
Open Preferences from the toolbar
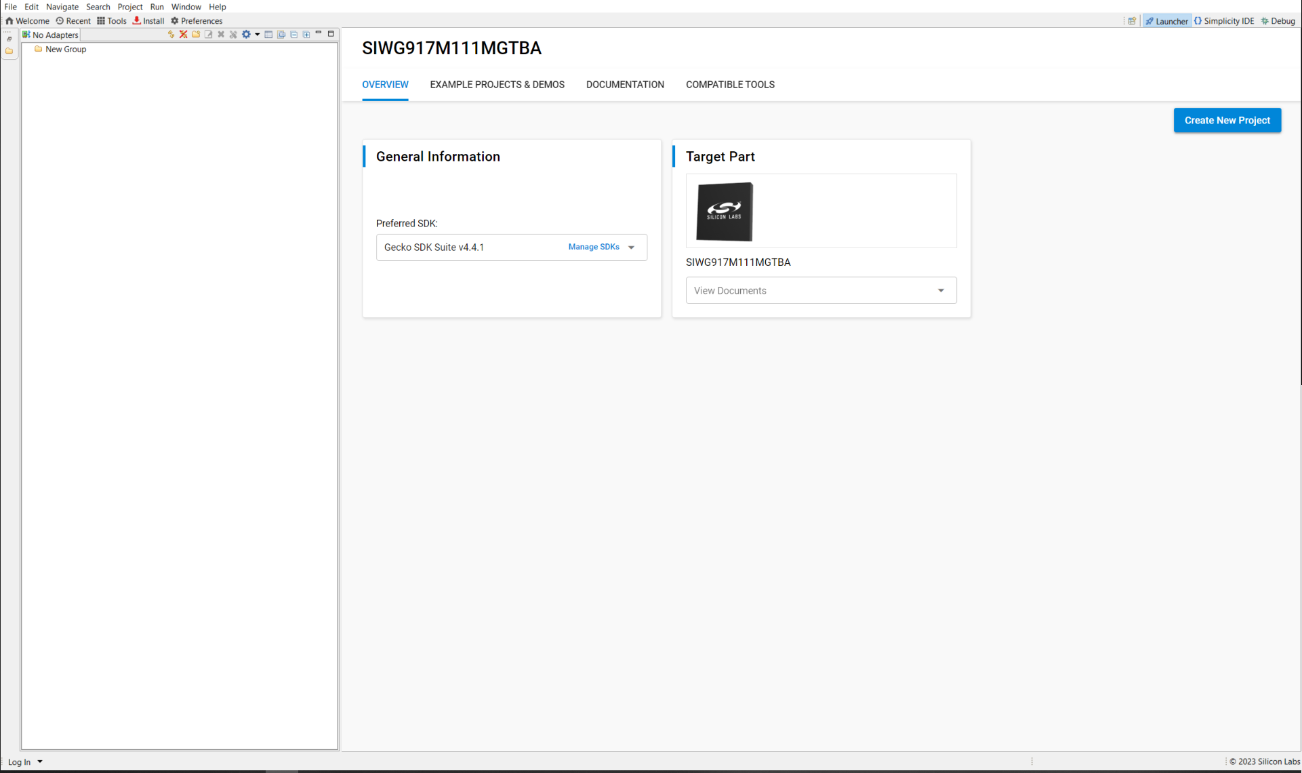tap(197, 21)
